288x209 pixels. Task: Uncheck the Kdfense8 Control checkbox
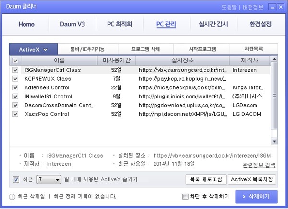tap(15, 87)
